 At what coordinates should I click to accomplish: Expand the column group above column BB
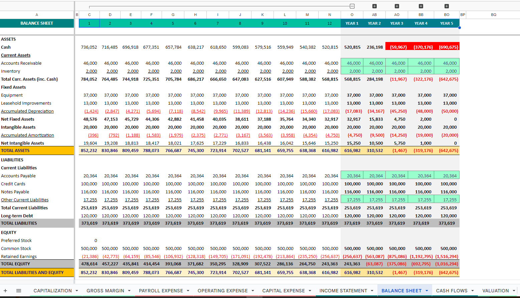[421, 6]
